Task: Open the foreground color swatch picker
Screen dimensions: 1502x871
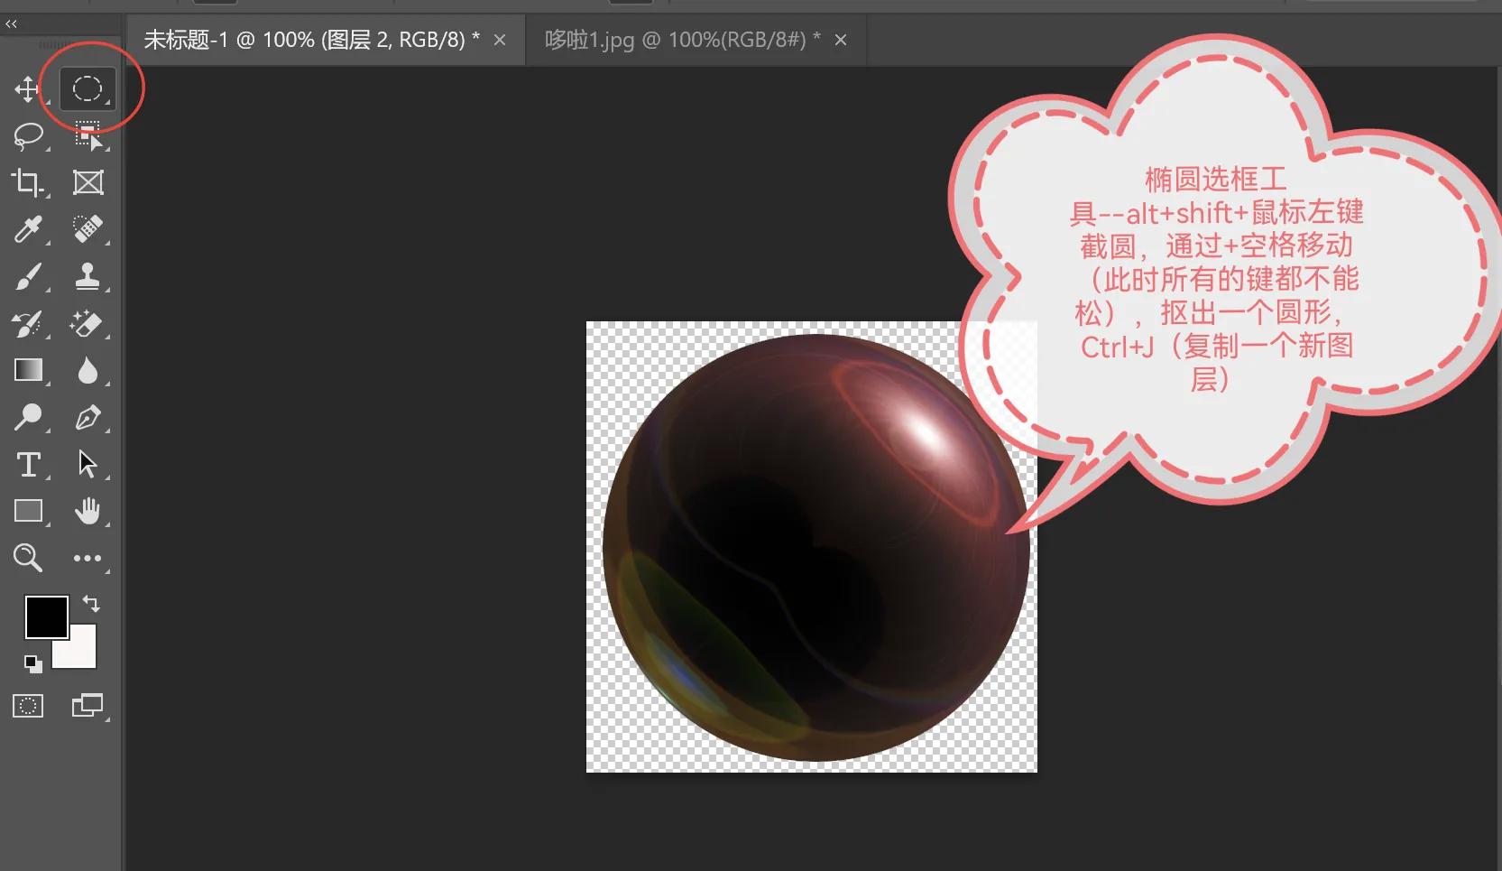Action: click(x=46, y=616)
